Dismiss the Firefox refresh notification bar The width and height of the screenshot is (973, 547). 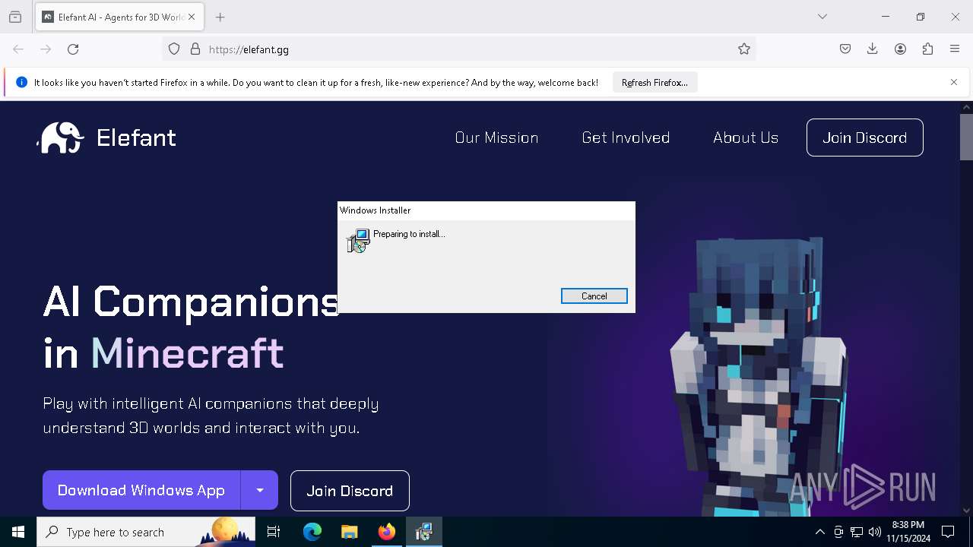[954, 82]
